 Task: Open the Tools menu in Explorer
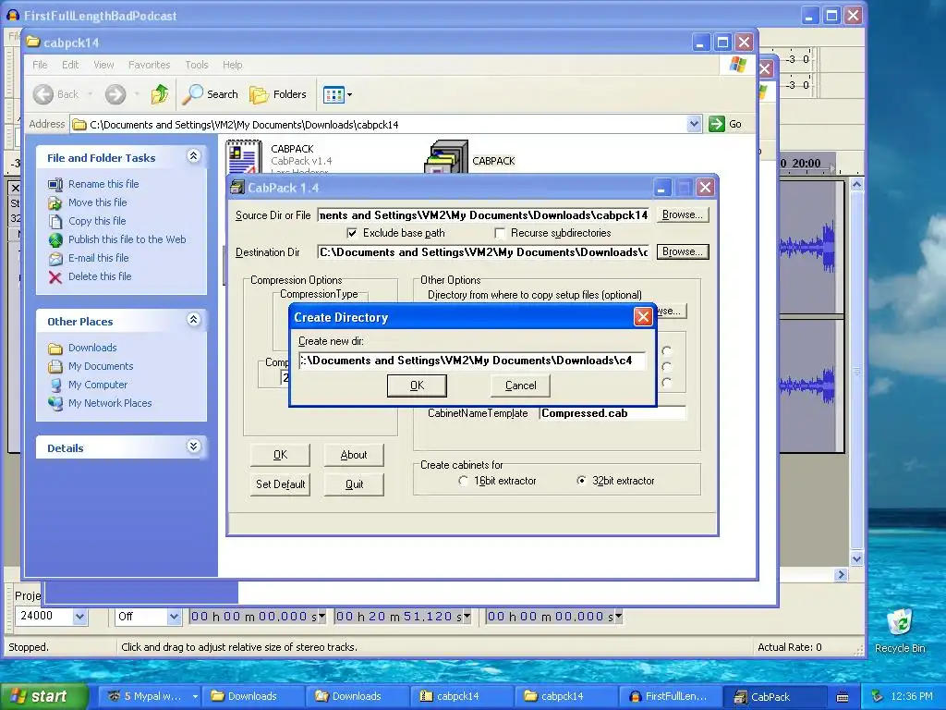point(196,65)
